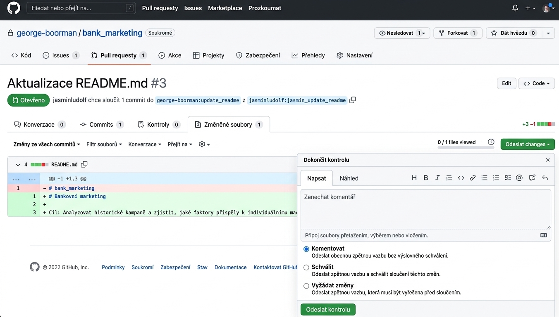Insert inline code formatting
Viewport: 559px width, 317px height.
pos(461,178)
